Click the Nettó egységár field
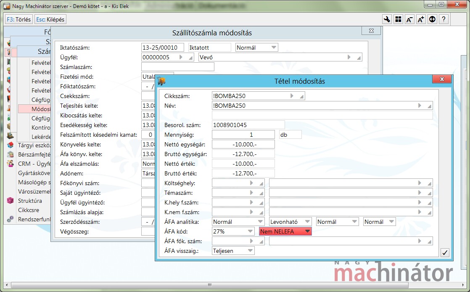 (243, 144)
